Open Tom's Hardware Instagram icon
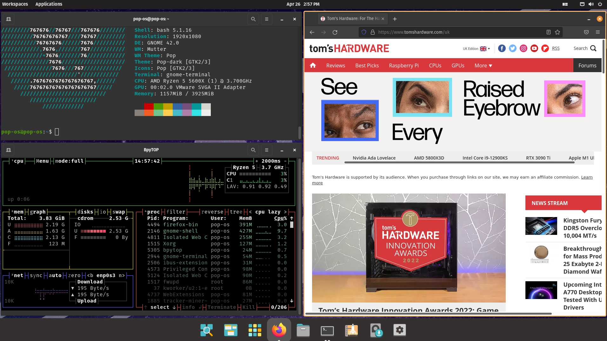 click(524, 48)
